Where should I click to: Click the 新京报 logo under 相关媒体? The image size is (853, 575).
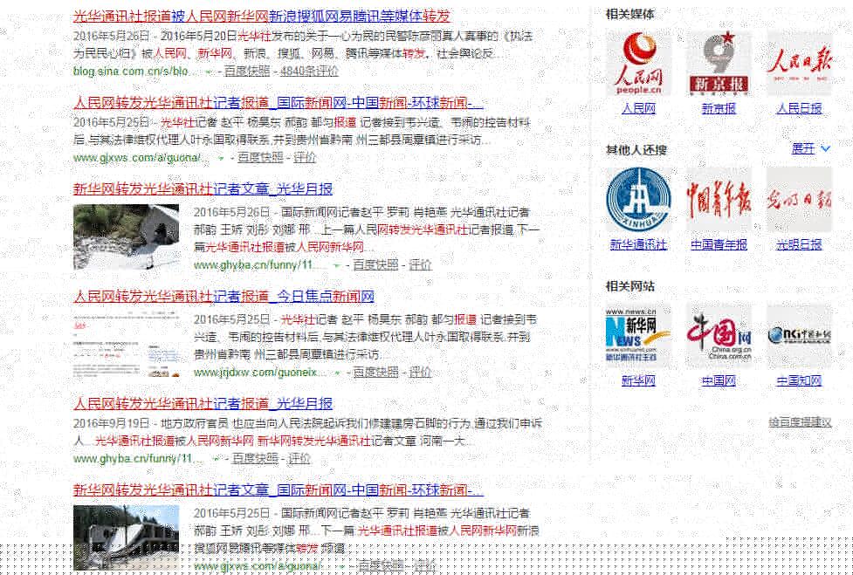[718, 63]
